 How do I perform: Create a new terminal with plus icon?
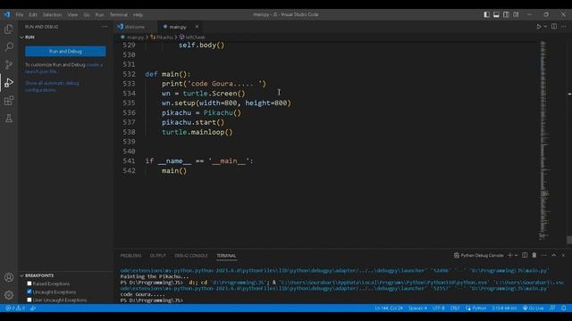(x=510, y=256)
